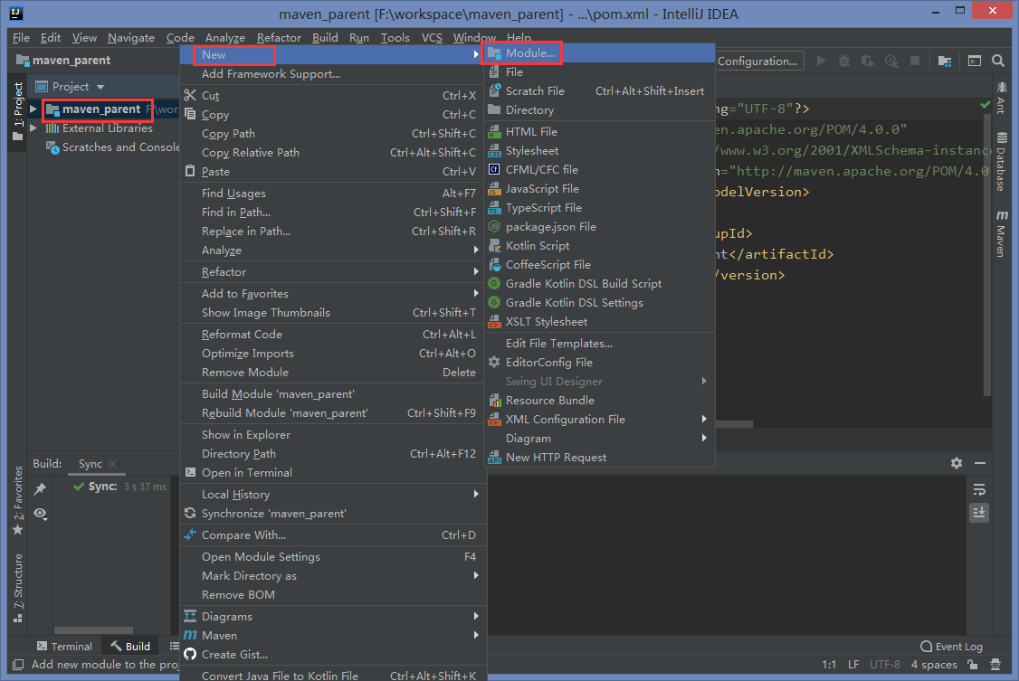Open the Terminal tool window tab
Image resolution: width=1019 pixels, height=681 pixels.
64,647
